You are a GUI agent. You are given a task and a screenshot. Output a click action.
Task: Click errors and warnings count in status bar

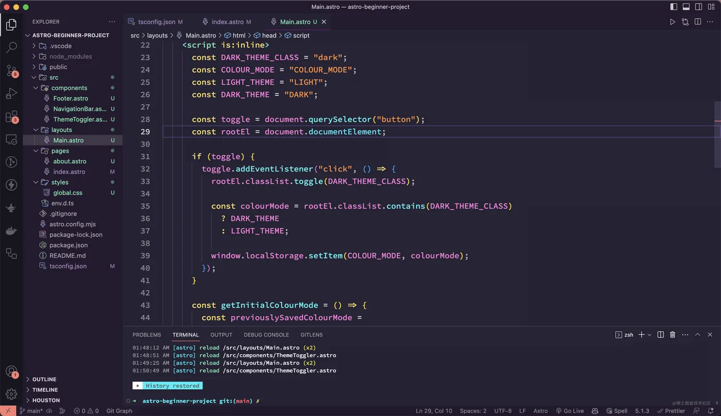[86, 411]
